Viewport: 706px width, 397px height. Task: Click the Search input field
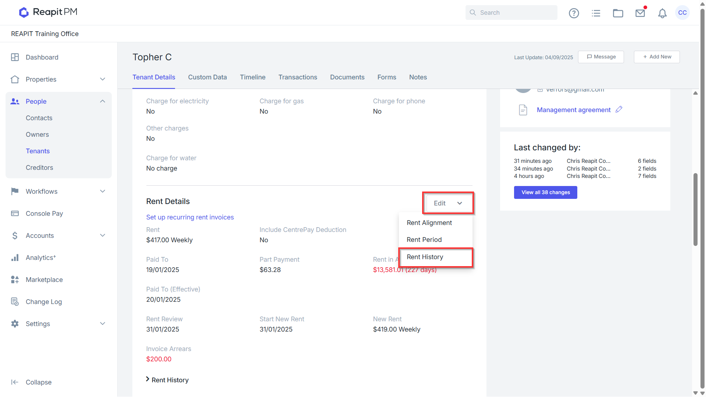[511, 12]
